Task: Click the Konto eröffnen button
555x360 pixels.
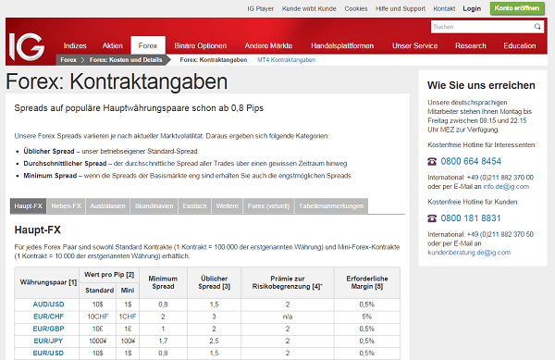Action: pyautogui.click(x=517, y=8)
